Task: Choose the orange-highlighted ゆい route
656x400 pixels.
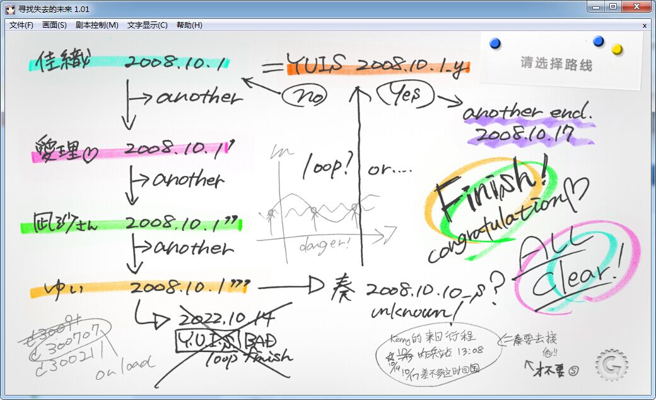Action: 140,288
